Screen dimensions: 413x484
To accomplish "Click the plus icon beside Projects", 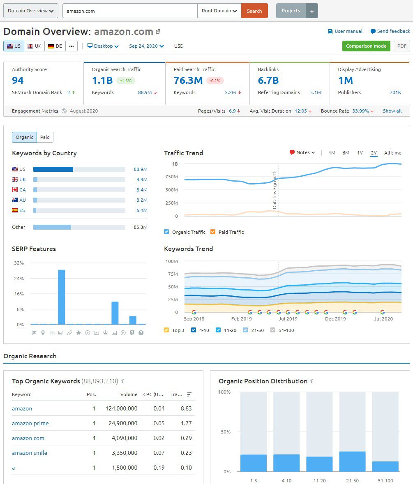I will point(312,11).
